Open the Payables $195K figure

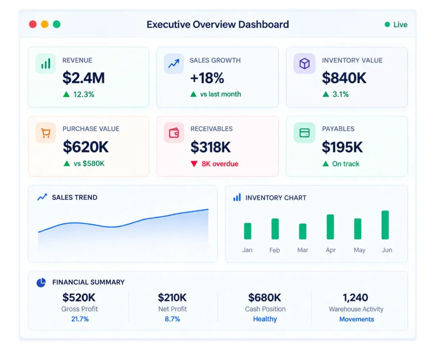342,147
